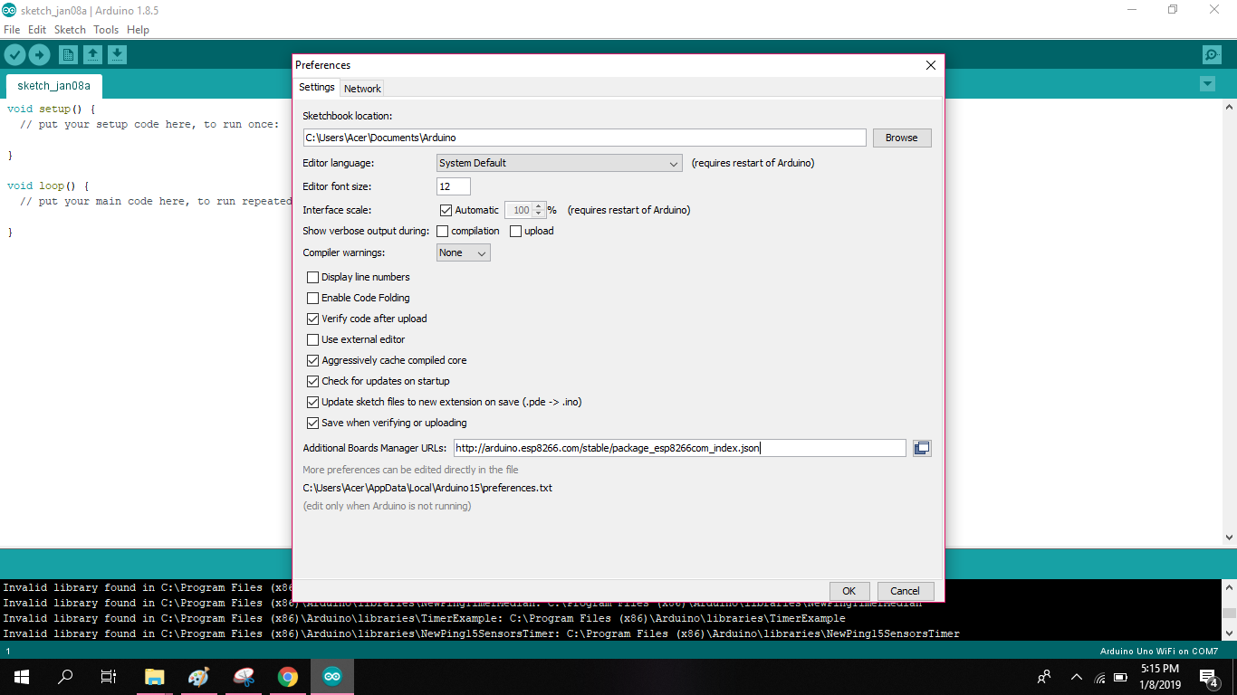
Task: Open the Sketch menu
Action: click(x=70, y=30)
